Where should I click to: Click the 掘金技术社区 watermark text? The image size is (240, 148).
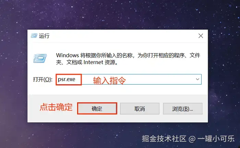tap(164, 138)
